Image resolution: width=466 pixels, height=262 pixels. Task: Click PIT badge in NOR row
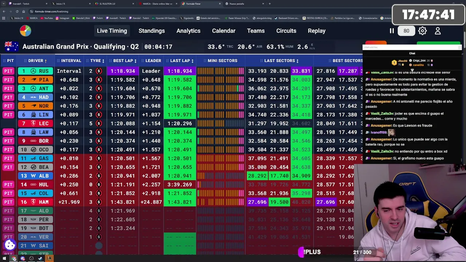coord(8,106)
